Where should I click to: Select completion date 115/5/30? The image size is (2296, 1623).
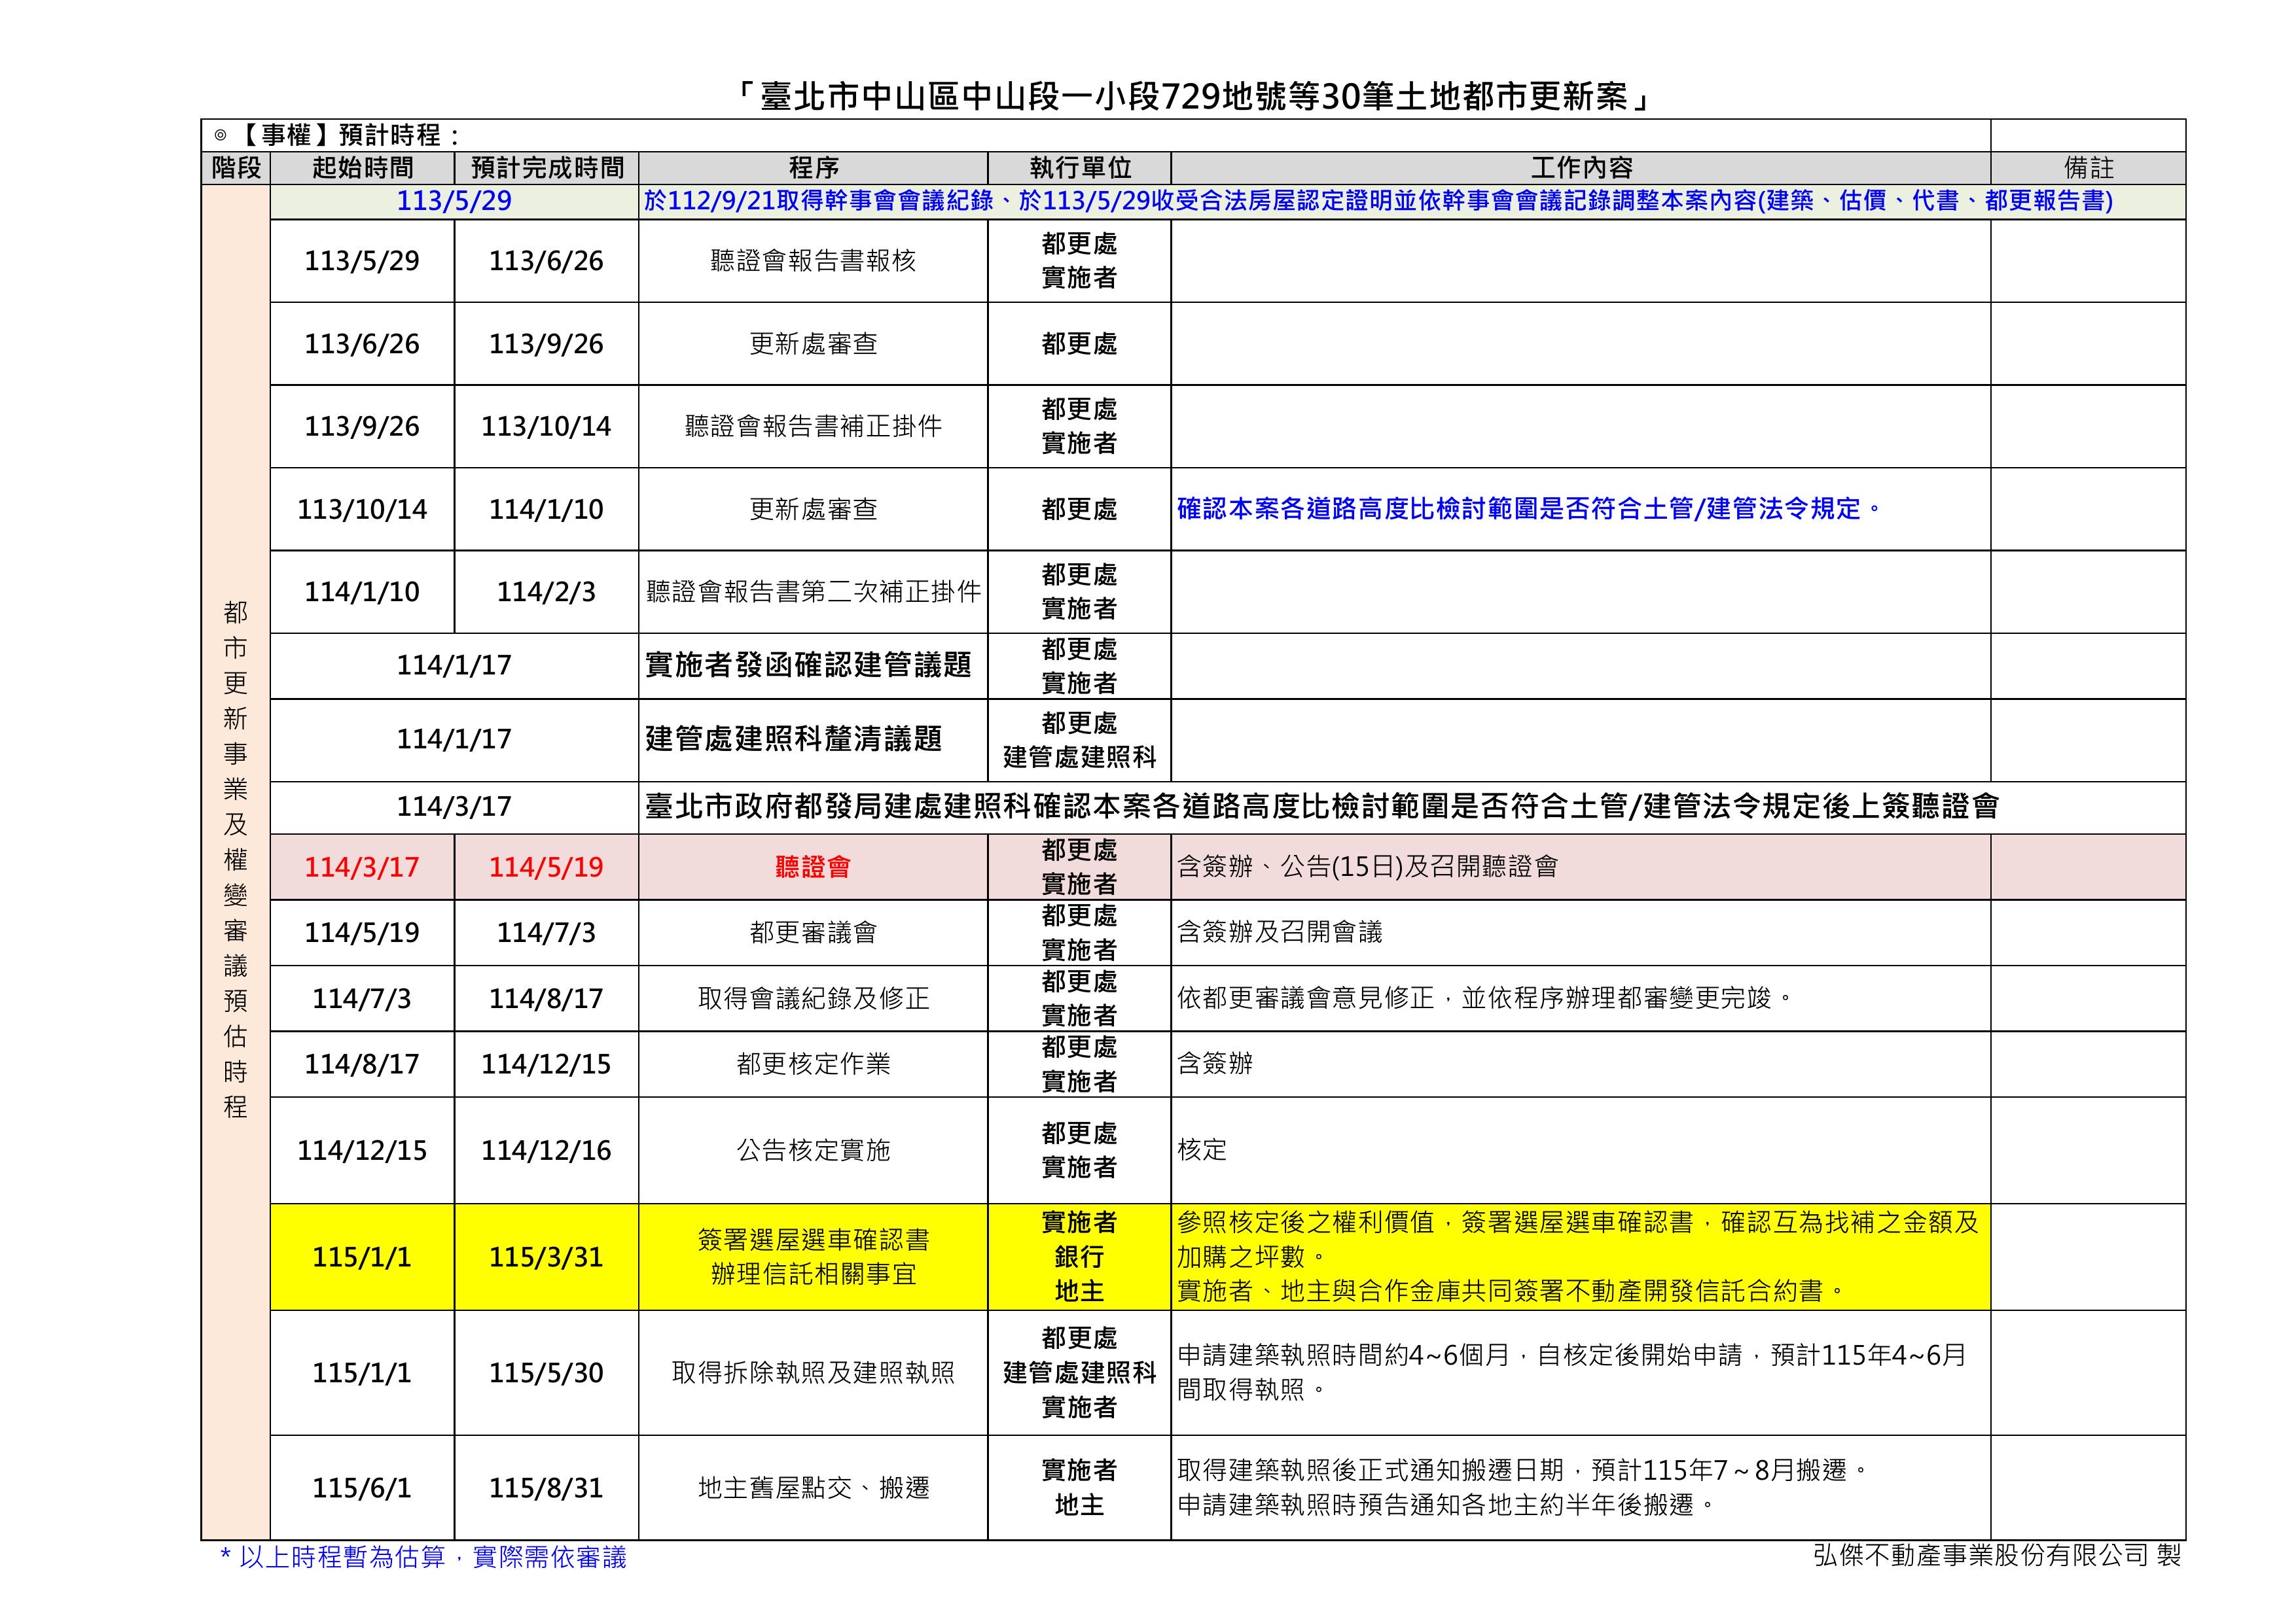coord(547,1373)
